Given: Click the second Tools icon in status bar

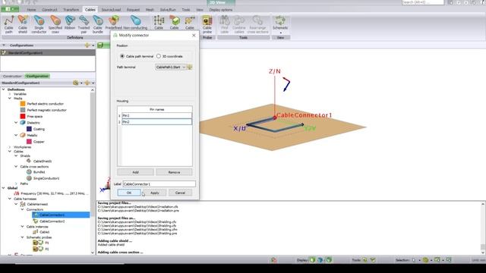Looking at the screenshot, I should point(373,259).
